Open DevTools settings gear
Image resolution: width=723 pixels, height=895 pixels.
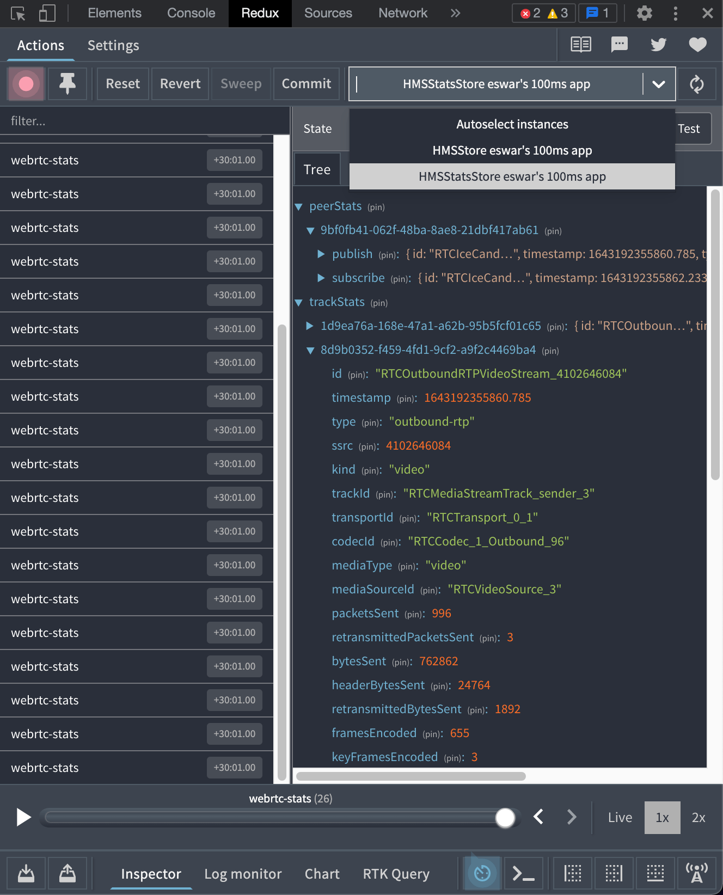click(x=645, y=13)
